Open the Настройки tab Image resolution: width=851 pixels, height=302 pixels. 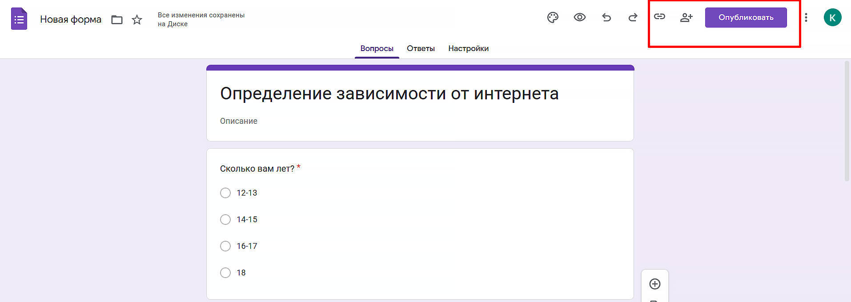click(469, 48)
